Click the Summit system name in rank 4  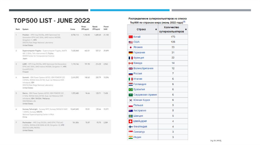point(26,77)
